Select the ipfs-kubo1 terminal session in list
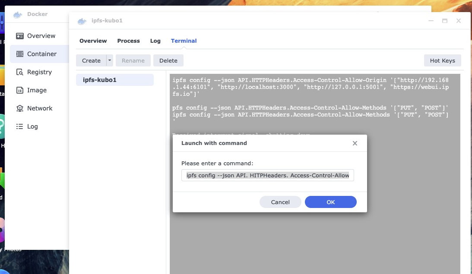Image resolution: width=472 pixels, height=274 pixels. pyautogui.click(x=114, y=80)
